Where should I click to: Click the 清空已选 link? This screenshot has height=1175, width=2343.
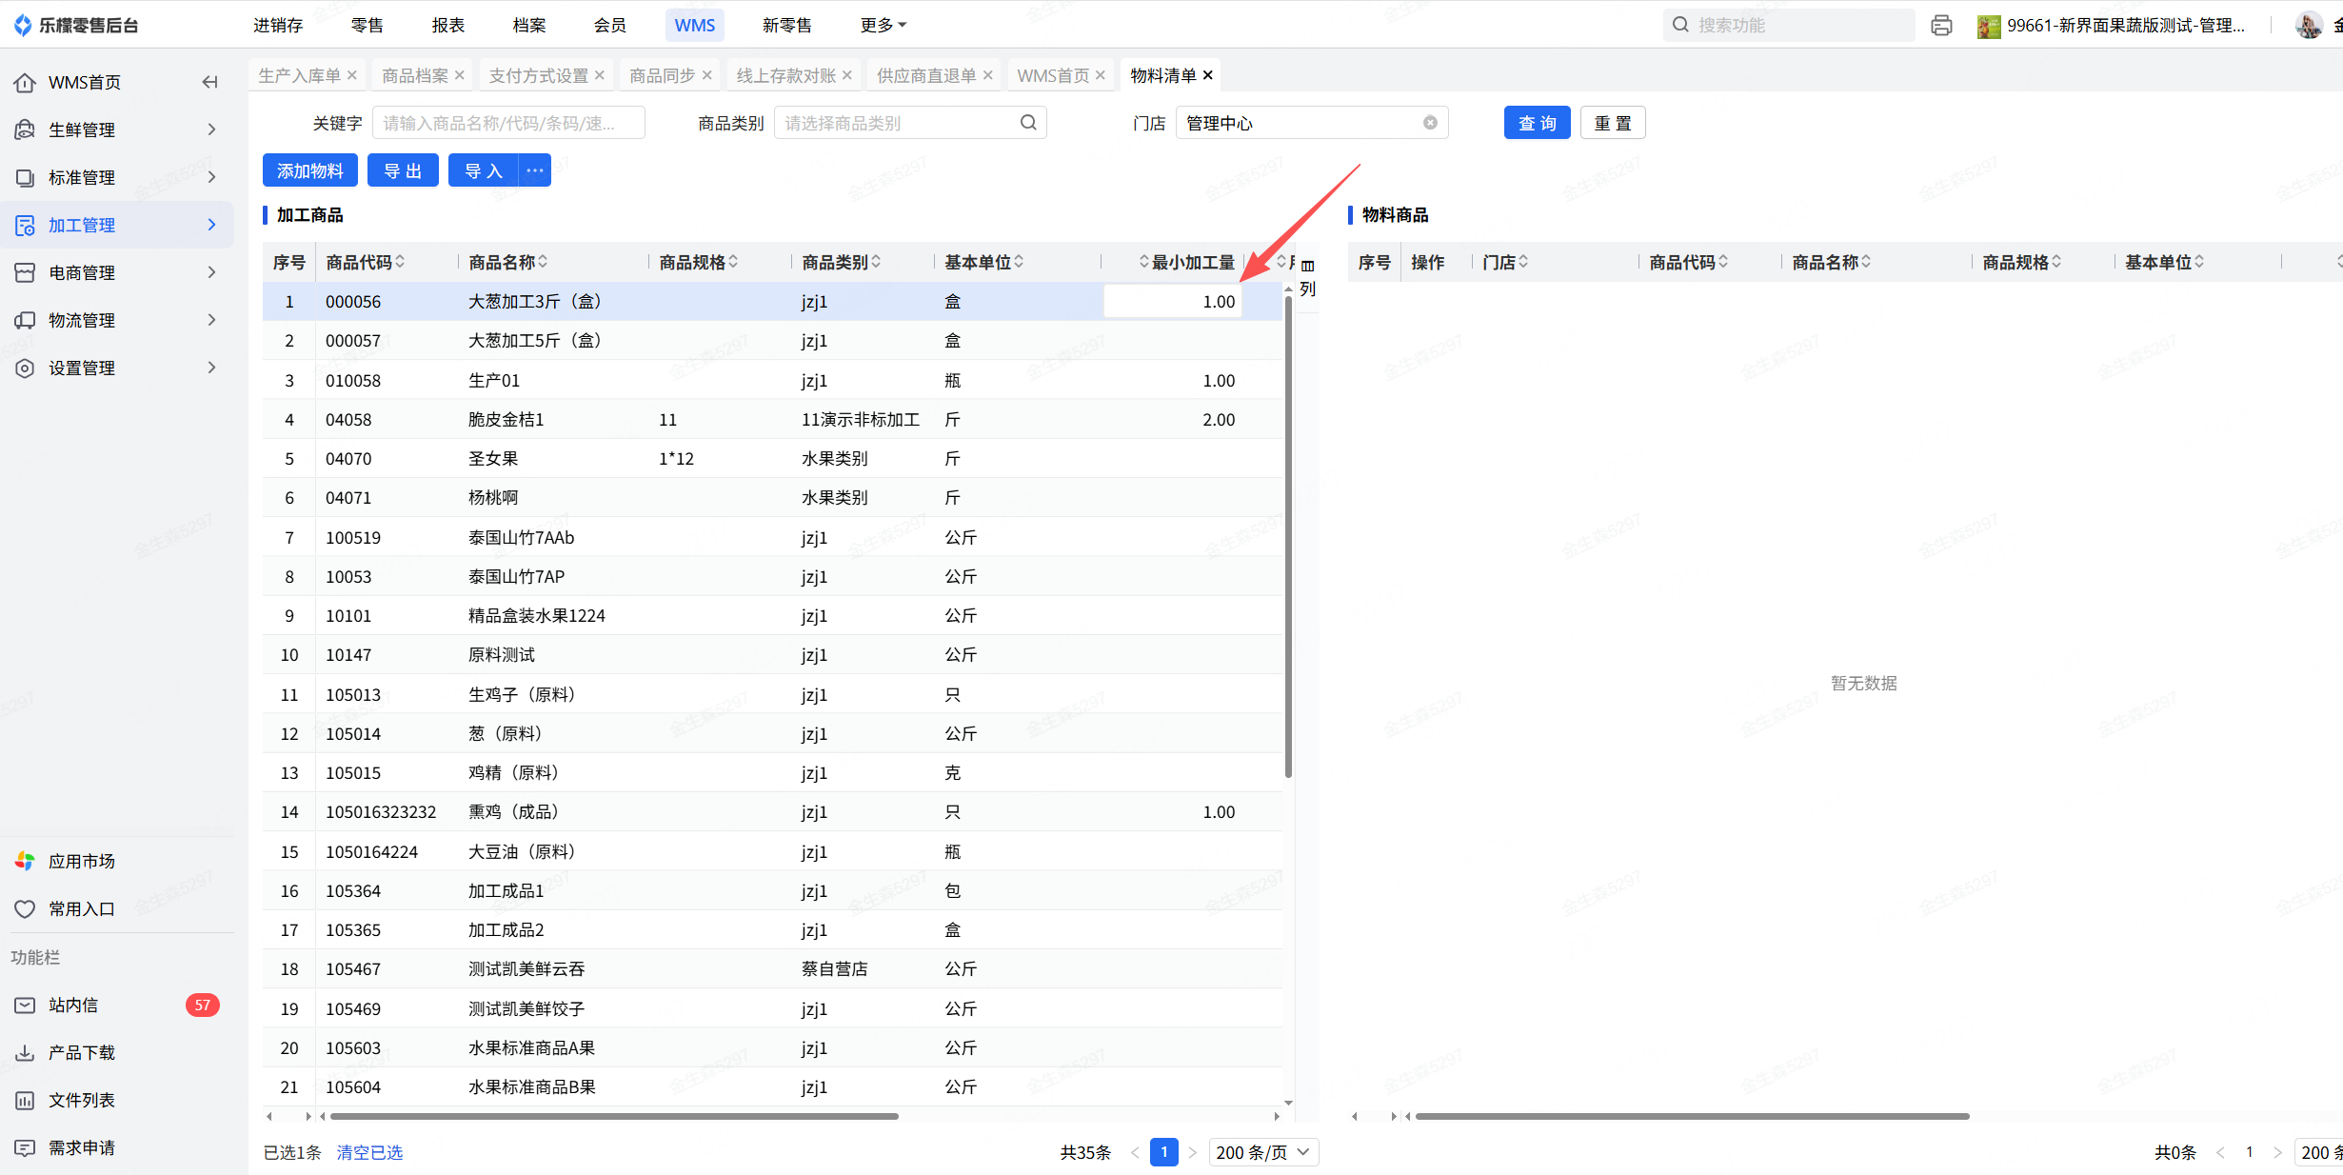coord(369,1152)
